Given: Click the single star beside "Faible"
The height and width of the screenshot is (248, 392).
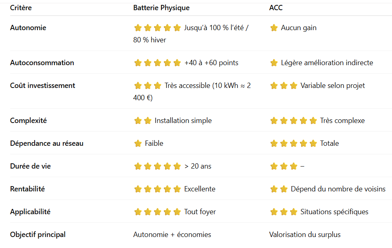Looking at the screenshot, I should (138, 143).
